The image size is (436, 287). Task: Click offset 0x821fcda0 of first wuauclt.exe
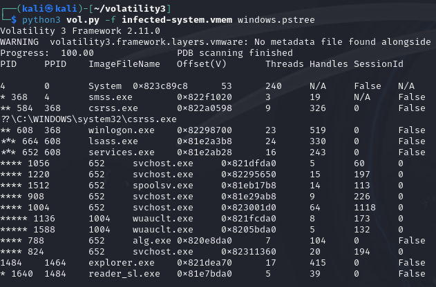[249, 219]
